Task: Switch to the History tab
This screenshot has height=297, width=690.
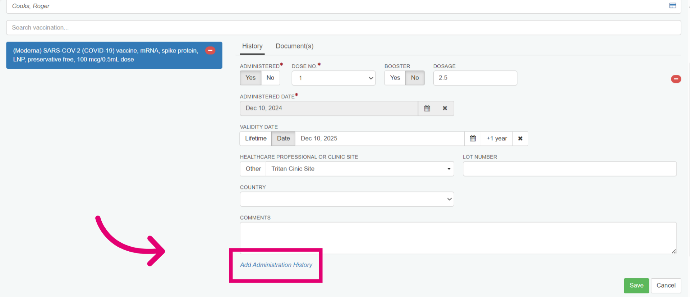Action: click(x=252, y=46)
